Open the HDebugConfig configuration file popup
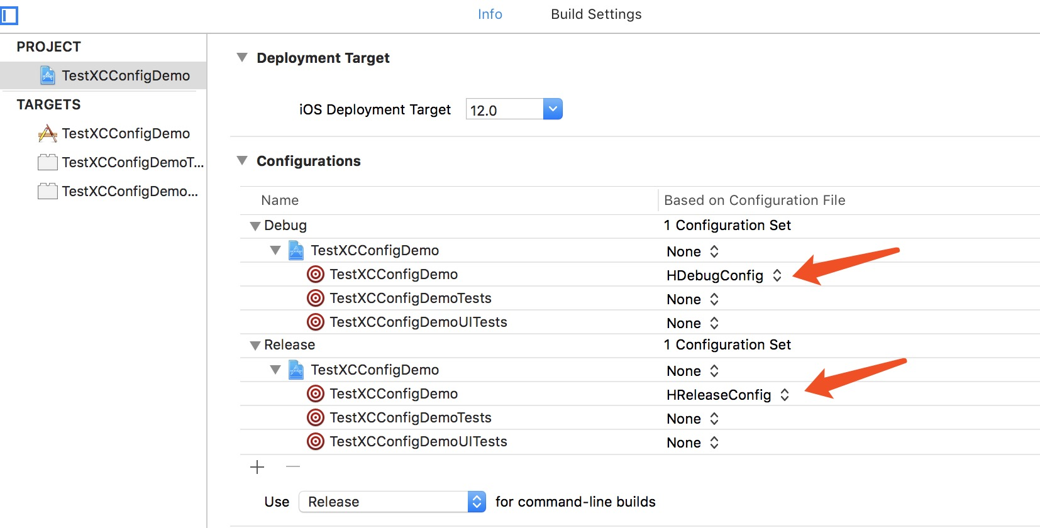Viewport: 1040px width, 528px height. click(723, 275)
